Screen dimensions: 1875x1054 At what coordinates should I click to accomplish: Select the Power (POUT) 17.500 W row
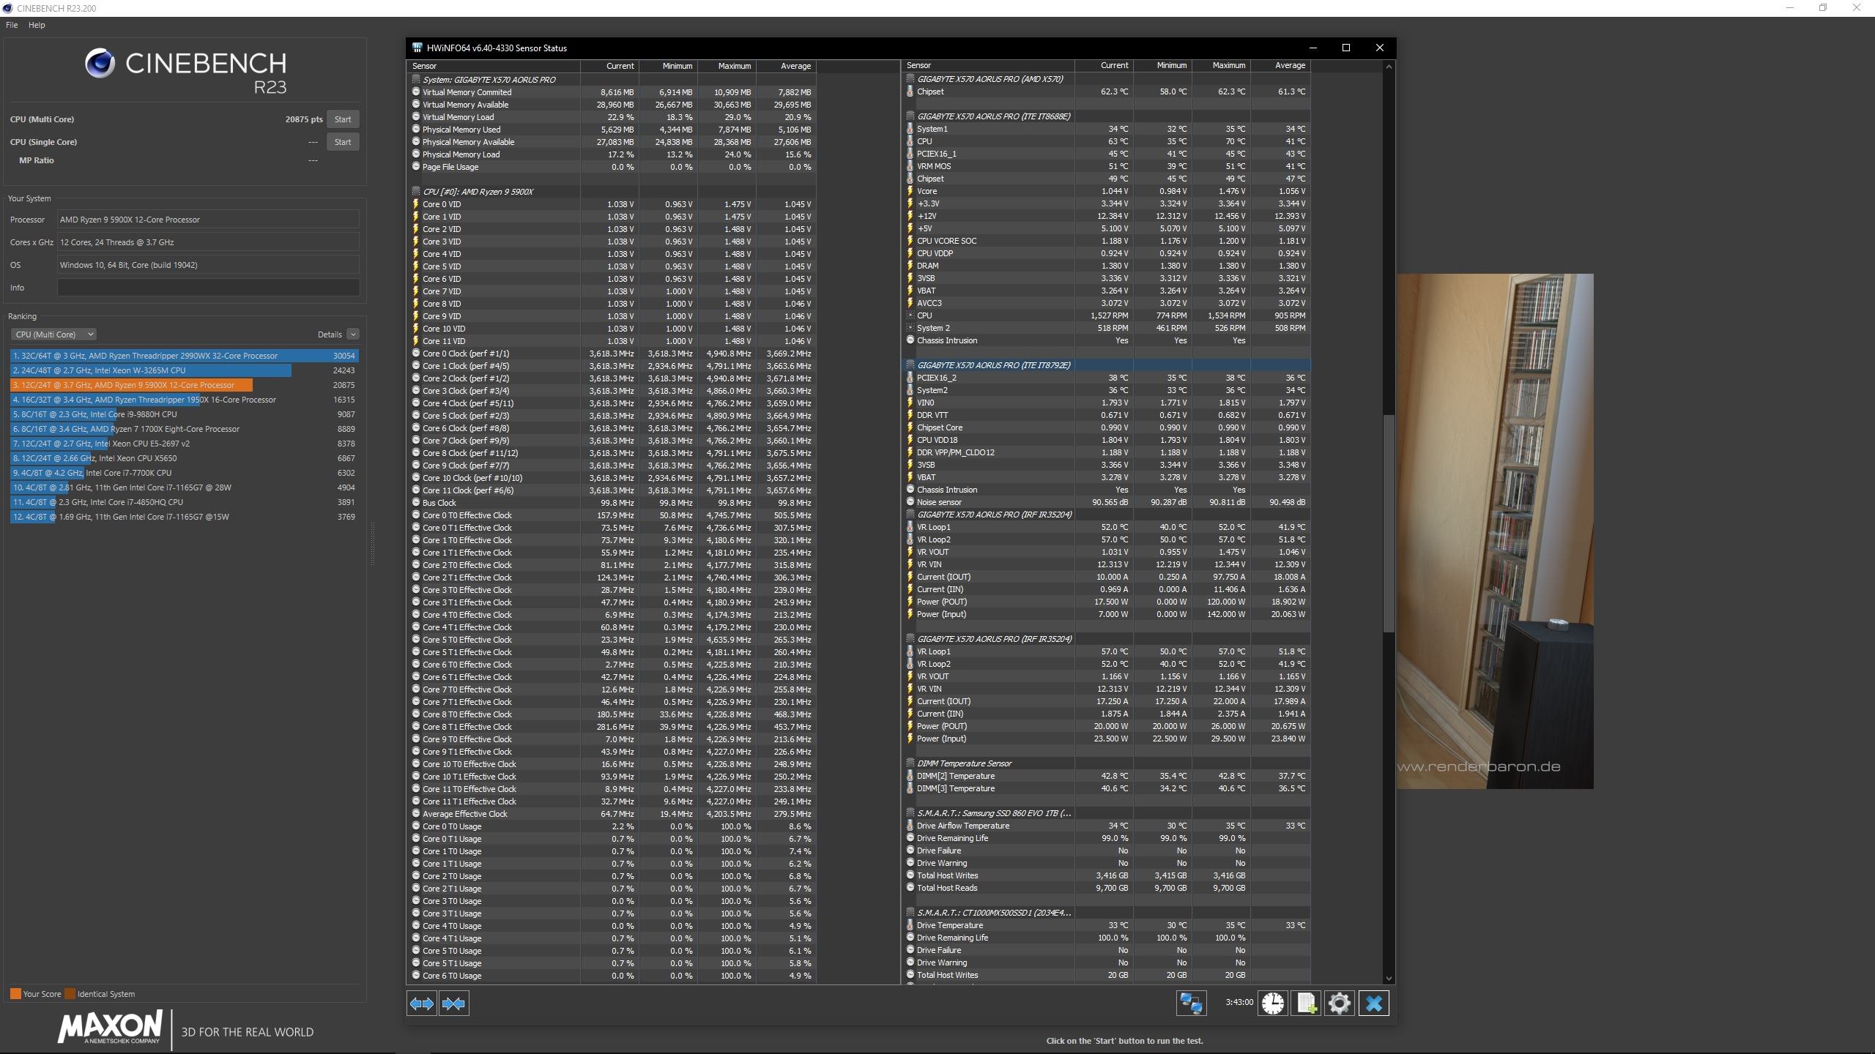point(1106,602)
